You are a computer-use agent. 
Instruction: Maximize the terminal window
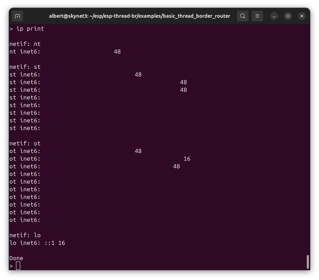coord(288,16)
